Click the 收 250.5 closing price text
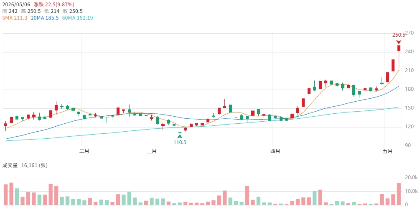The height and width of the screenshot is (210, 420). [73, 11]
